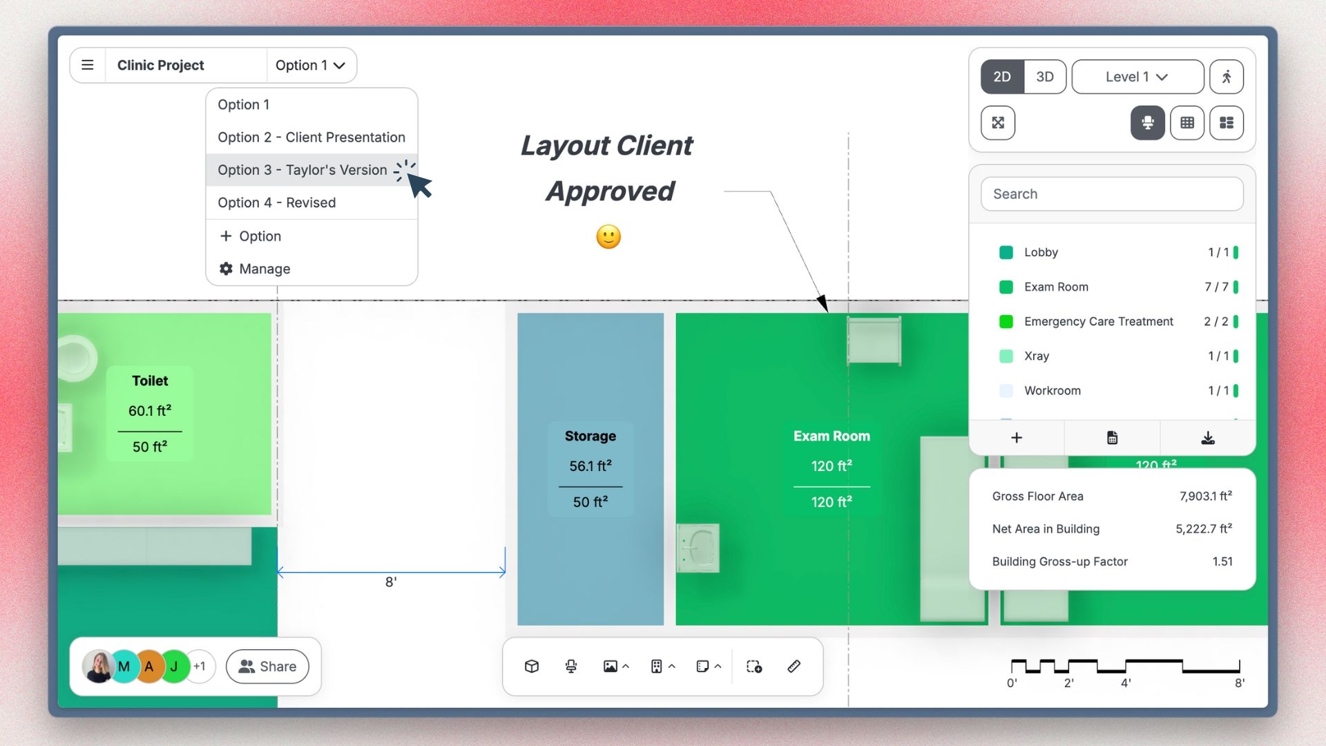
Task: Select Option 3 - Taylor's Version
Action: 302,170
